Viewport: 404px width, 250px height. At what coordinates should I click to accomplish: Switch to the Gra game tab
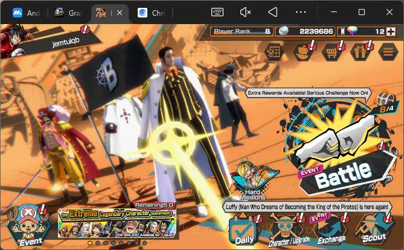click(68, 13)
